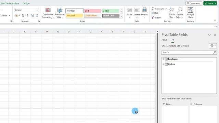Select column U header
The width and height of the screenshot is (219, 123).
[x=134, y=32]
